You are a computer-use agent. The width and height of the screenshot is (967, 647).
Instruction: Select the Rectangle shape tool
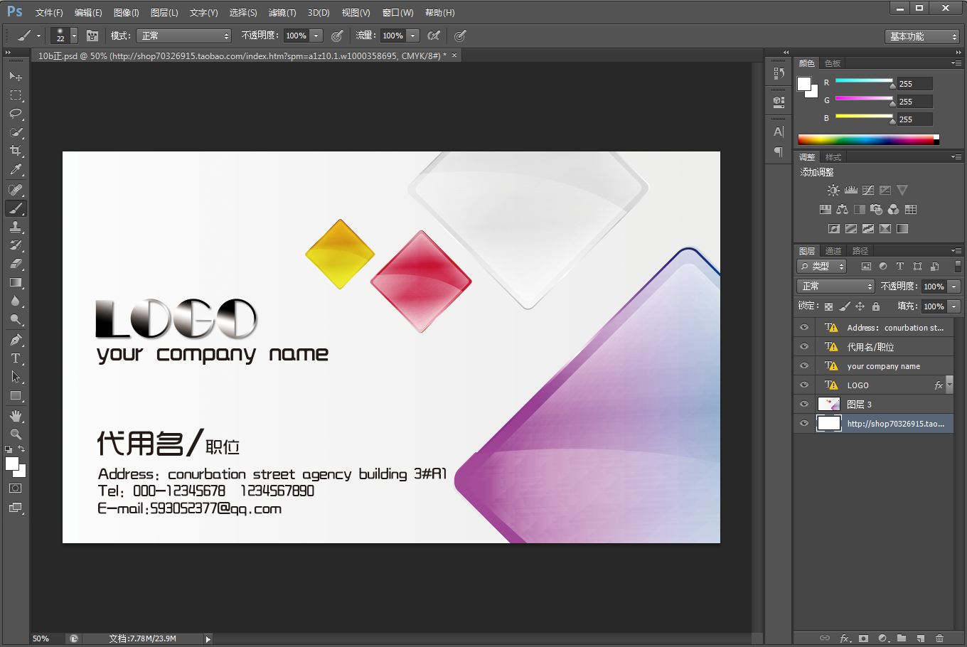tap(16, 395)
